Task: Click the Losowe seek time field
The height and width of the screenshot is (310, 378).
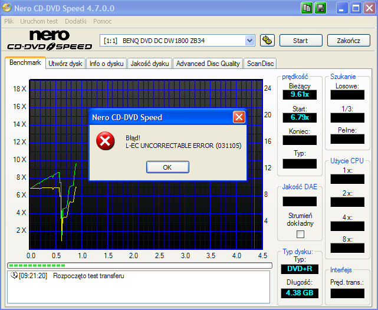Action: [x=347, y=95]
